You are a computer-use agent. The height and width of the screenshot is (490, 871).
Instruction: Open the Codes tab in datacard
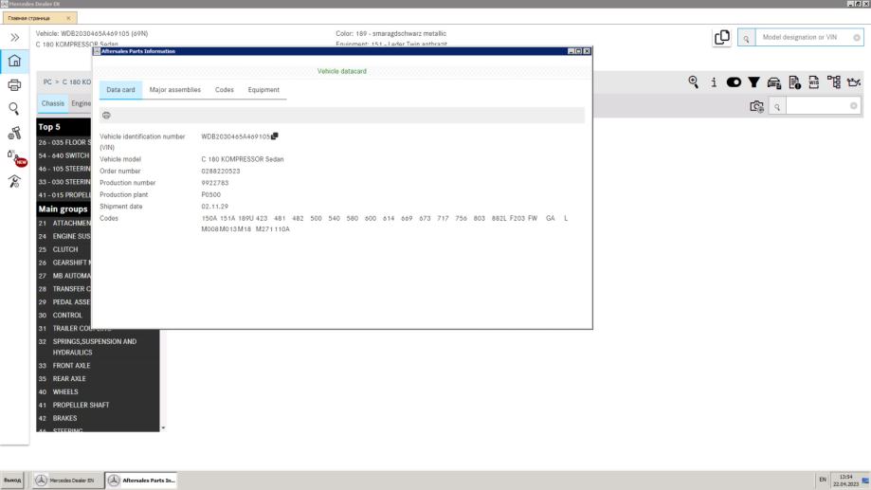(x=225, y=90)
